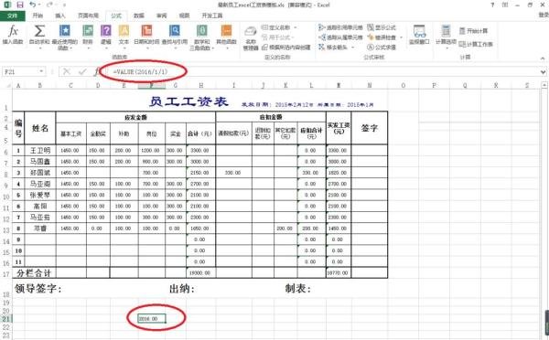Redo the last action
549x340 pixels.
tap(49, 5)
